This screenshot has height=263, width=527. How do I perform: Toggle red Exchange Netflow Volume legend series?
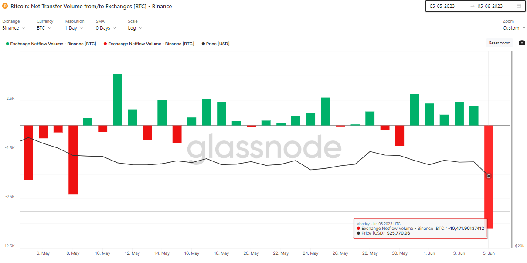click(149, 44)
